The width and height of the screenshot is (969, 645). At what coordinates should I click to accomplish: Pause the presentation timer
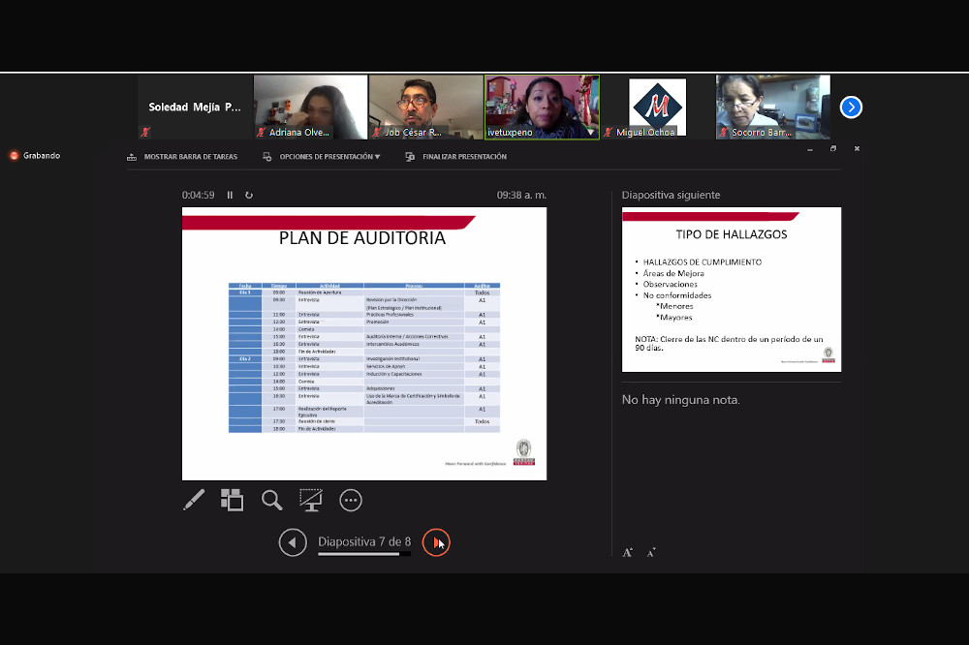pos(230,195)
